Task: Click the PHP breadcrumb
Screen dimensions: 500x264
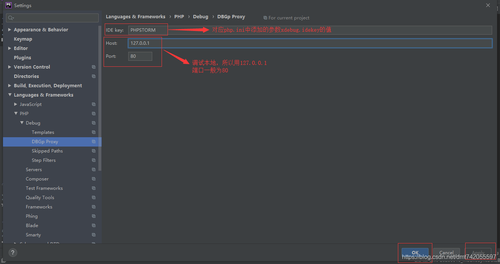Action: click(x=179, y=17)
